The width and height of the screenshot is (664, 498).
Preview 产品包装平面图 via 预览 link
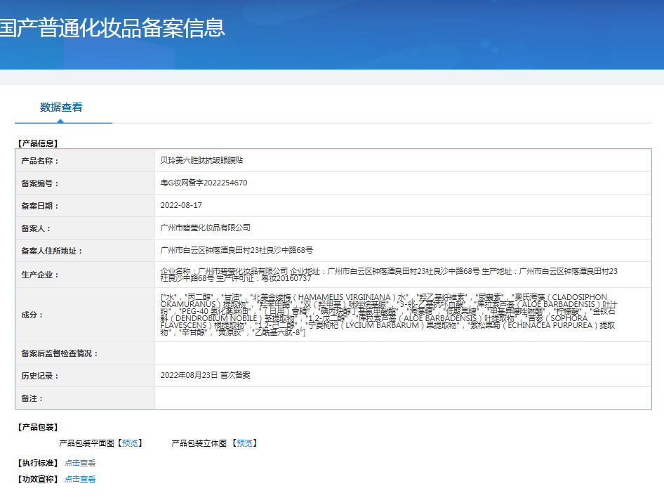tap(130, 443)
